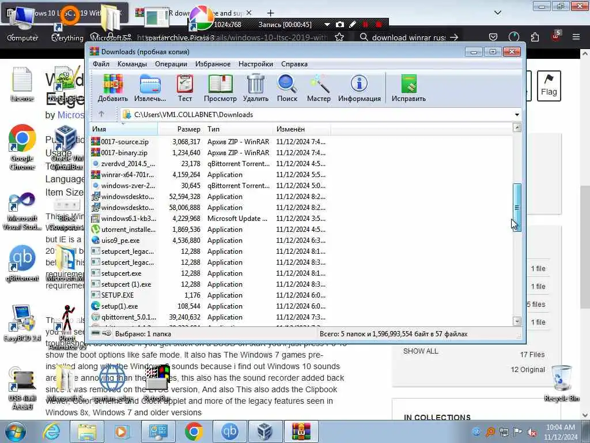Sort file list by Имя column

pyautogui.click(x=124, y=129)
